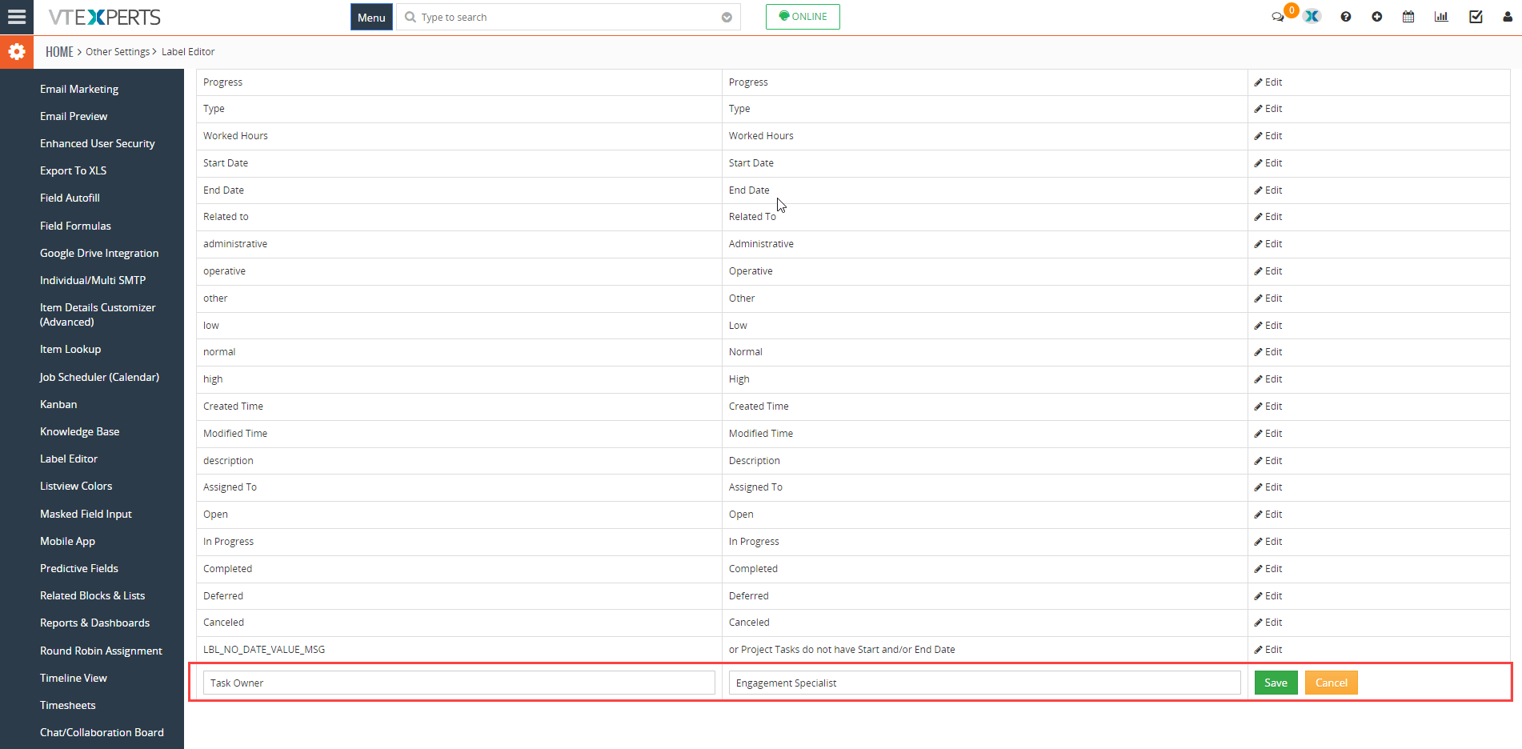Click the VTExperts X logo icon
Screen dimensions: 1522x749
tap(1312, 17)
